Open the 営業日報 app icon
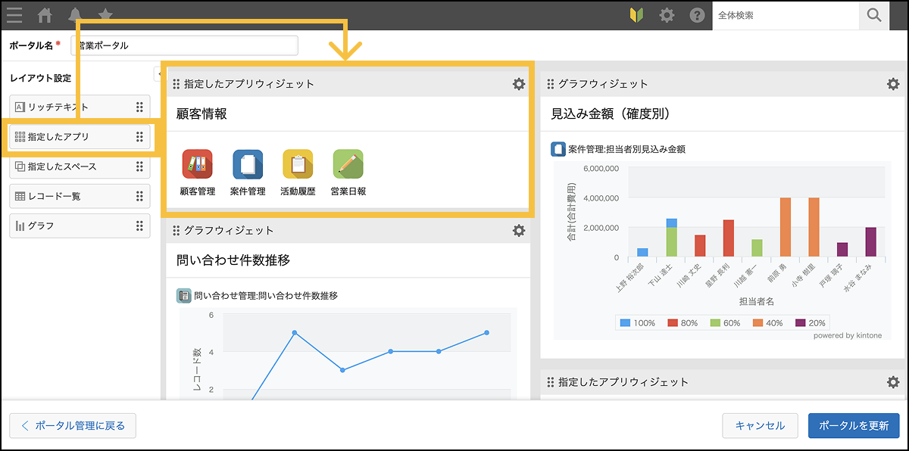The image size is (909, 451). click(x=348, y=164)
